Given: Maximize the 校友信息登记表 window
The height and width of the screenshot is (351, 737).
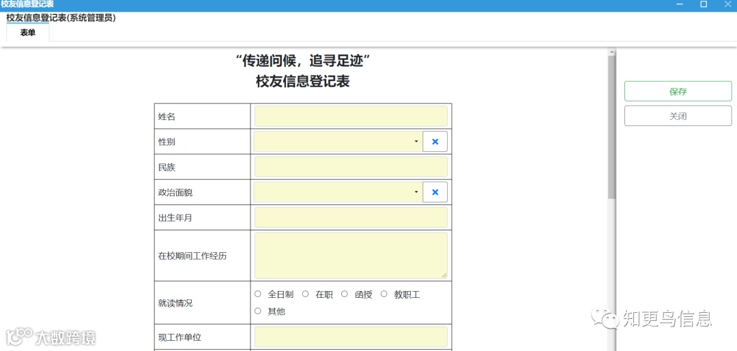Looking at the screenshot, I should tap(704, 5).
